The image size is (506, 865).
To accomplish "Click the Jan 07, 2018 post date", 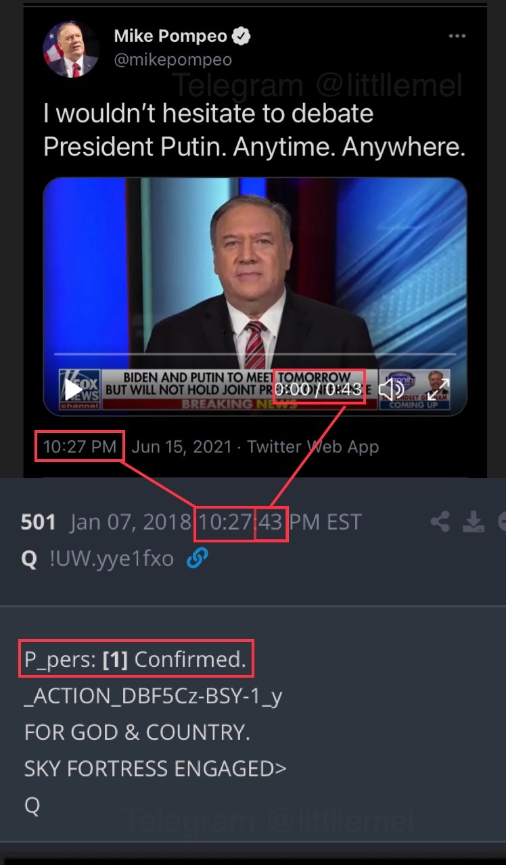I will (x=130, y=522).
